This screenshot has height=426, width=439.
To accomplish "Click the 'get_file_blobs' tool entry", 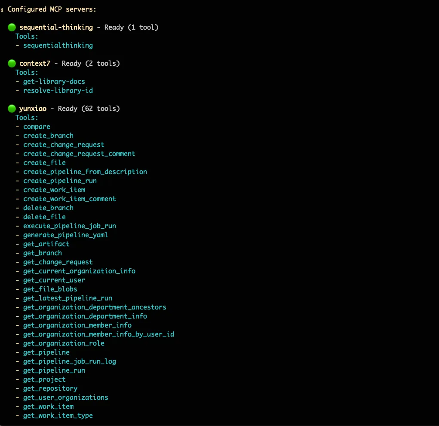I will click(x=50, y=289).
